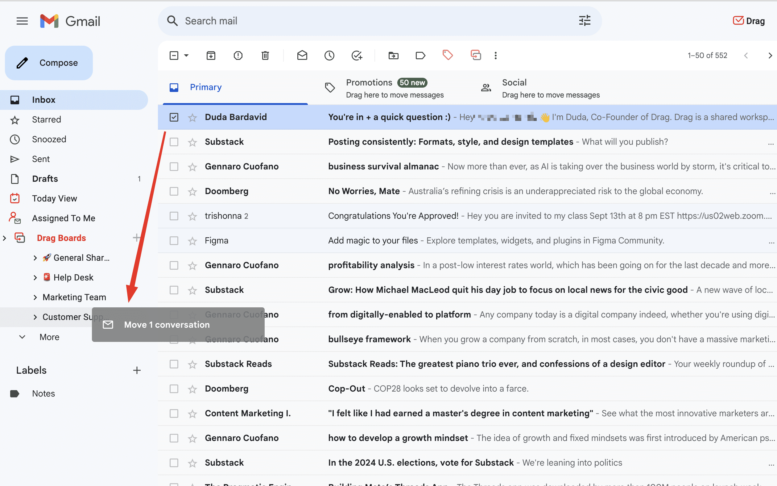This screenshot has width=777, height=486.
Task: Check the profitability analysis email
Action: 174,265
